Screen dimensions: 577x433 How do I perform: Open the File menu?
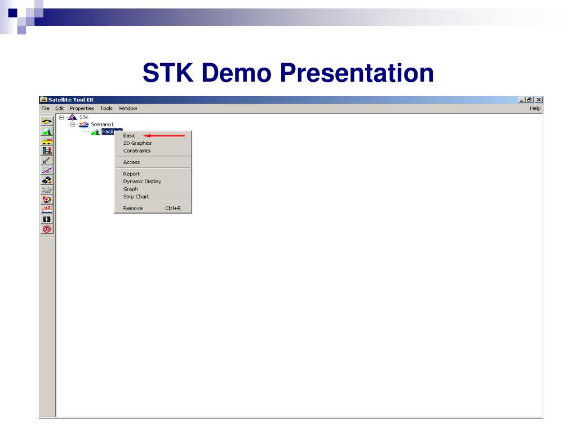[45, 108]
